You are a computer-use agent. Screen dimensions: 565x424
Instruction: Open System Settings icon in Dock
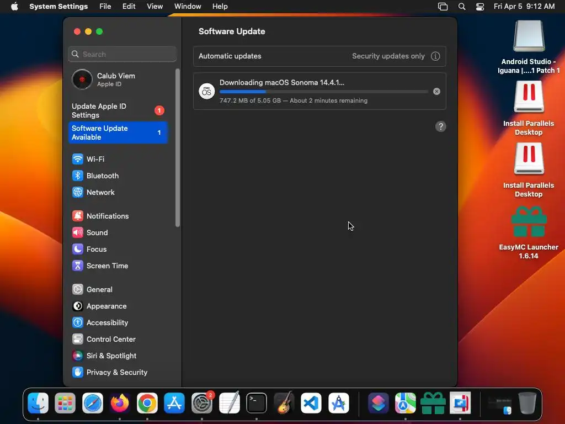(202, 402)
